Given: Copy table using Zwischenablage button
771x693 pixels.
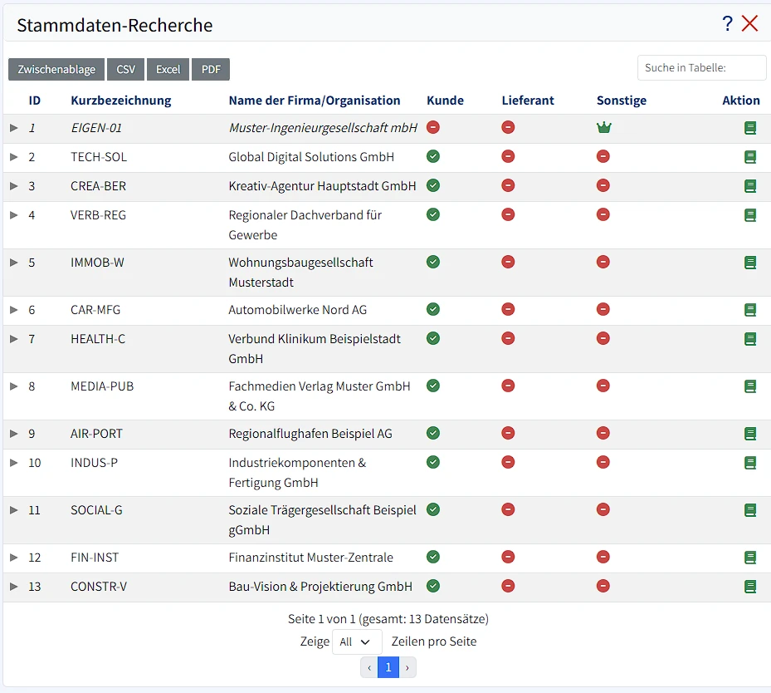Looking at the screenshot, I should coord(56,69).
